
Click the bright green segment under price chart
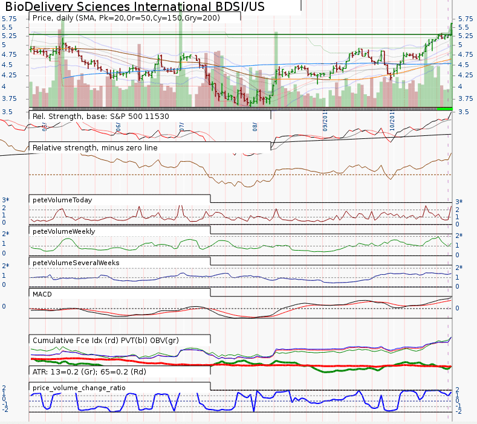click(x=444, y=109)
